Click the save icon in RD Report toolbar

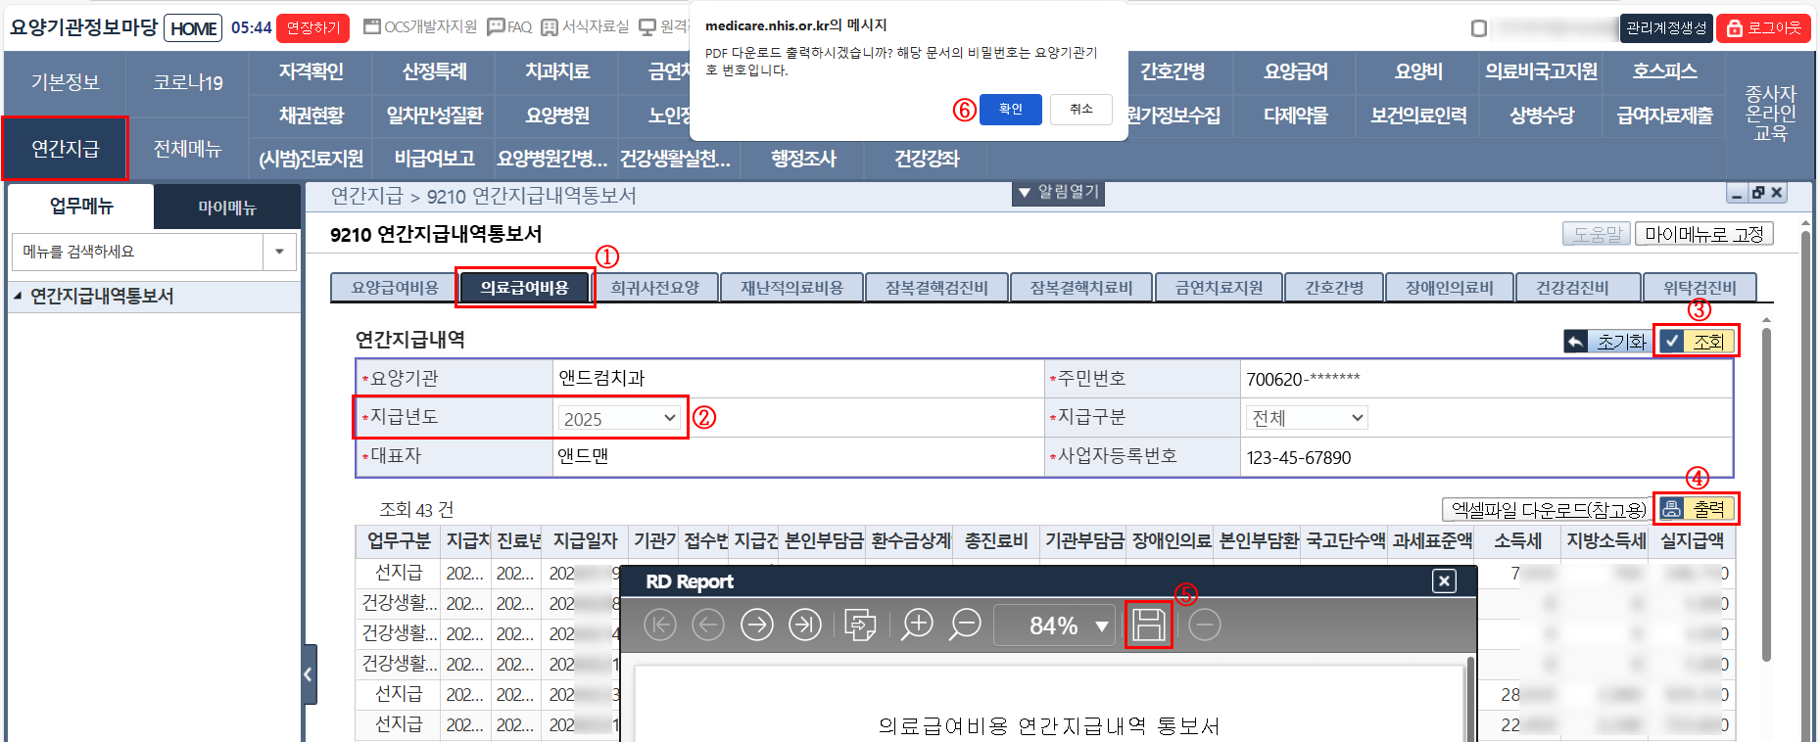pos(1149,625)
